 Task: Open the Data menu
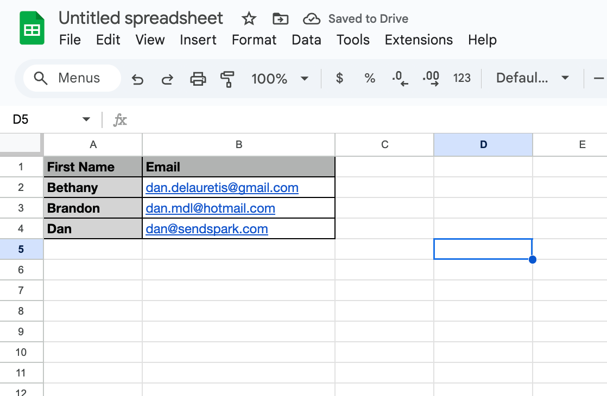point(306,40)
